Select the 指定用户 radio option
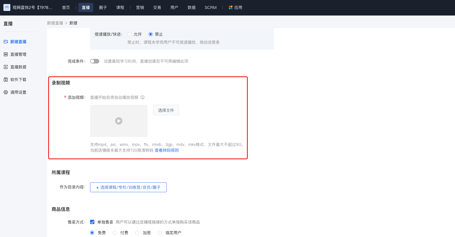 coord(160,233)
